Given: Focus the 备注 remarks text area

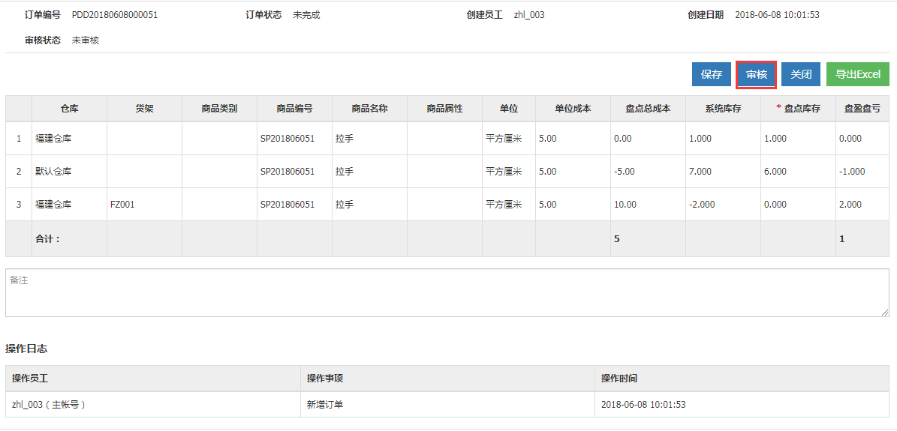Looking at the screenshot, I should pyautogui.click(x=447, y=292).
